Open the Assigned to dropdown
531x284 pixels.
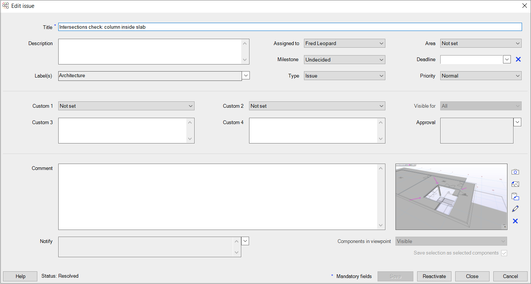(344, 43)
